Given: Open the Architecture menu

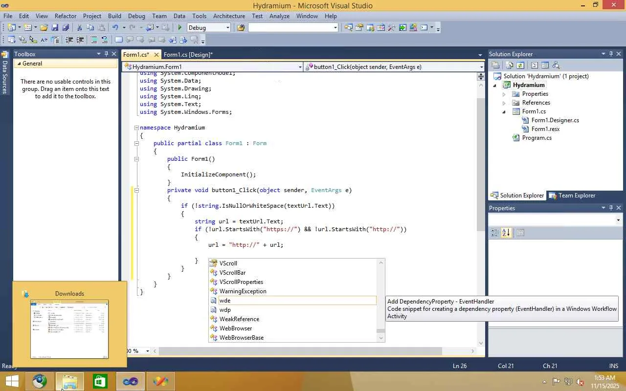Looking at the screenshot, I should [229, 16].
